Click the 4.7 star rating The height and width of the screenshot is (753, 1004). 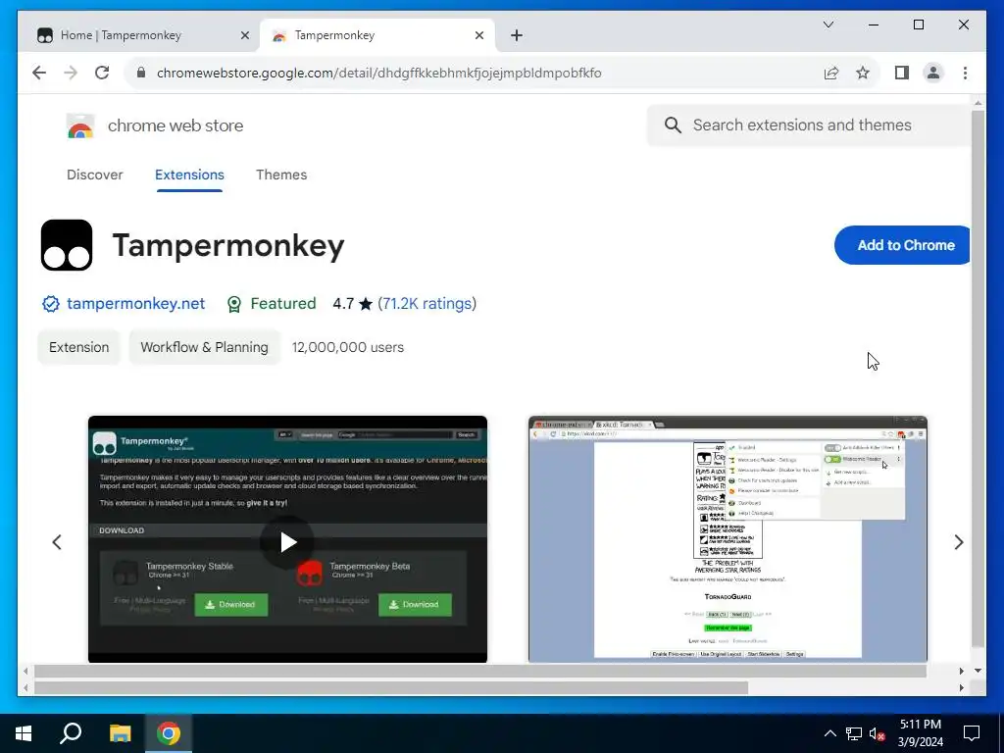pyautogui.click(x=352, y=304)
